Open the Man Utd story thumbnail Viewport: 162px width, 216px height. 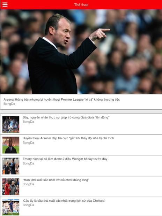click(11, 187)
